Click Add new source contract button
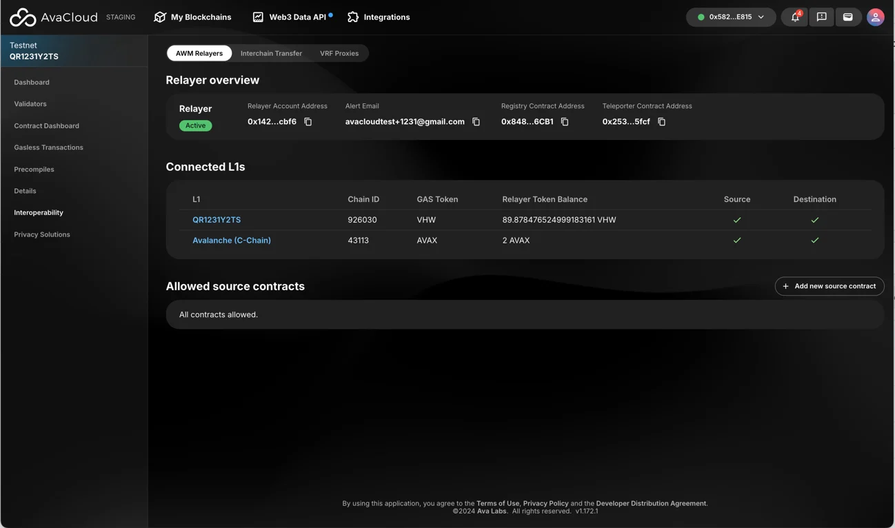895x528 pixels. pyautogui.click(x=829, y=286)
